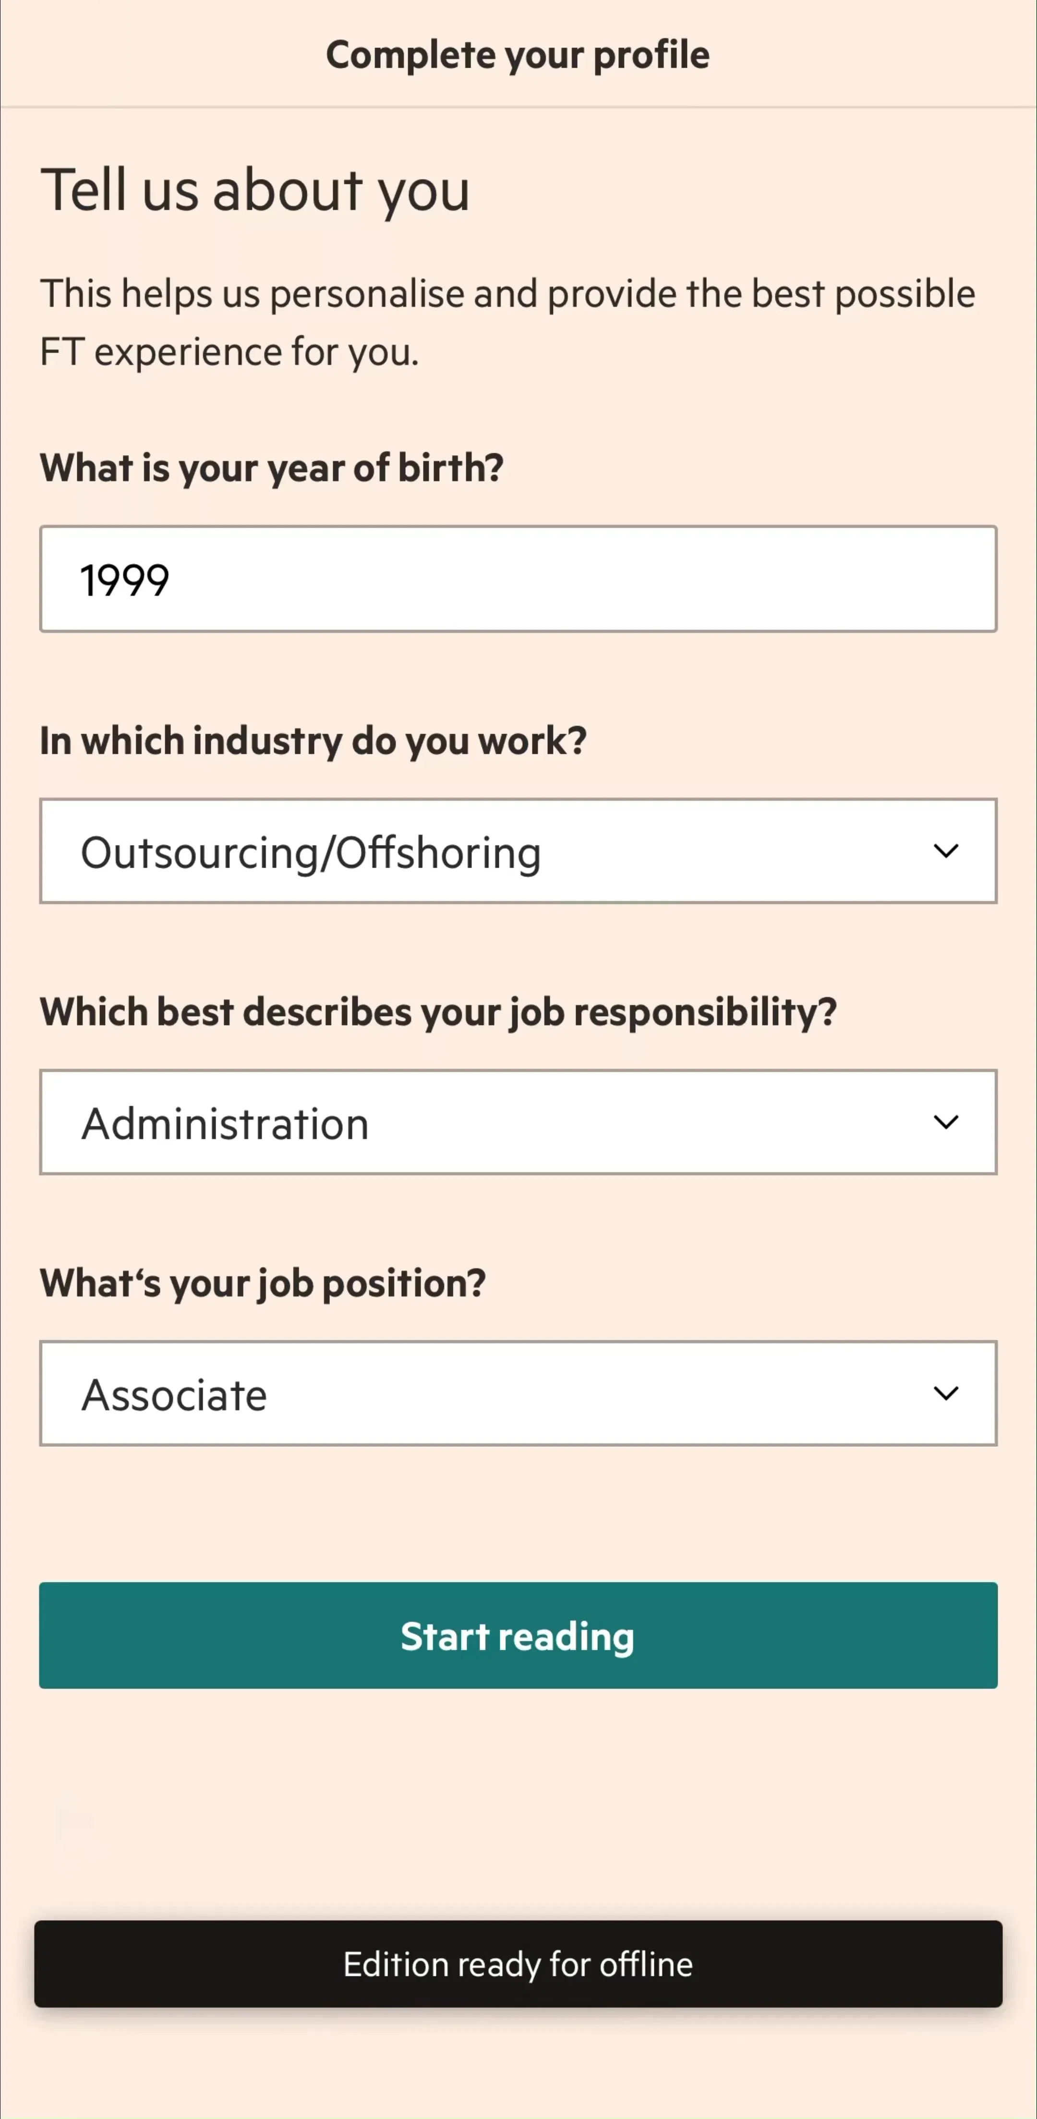Open the industry dropdown showing Outsourcing/Offshoring
1037x2119 pixels.
(518, 851)
